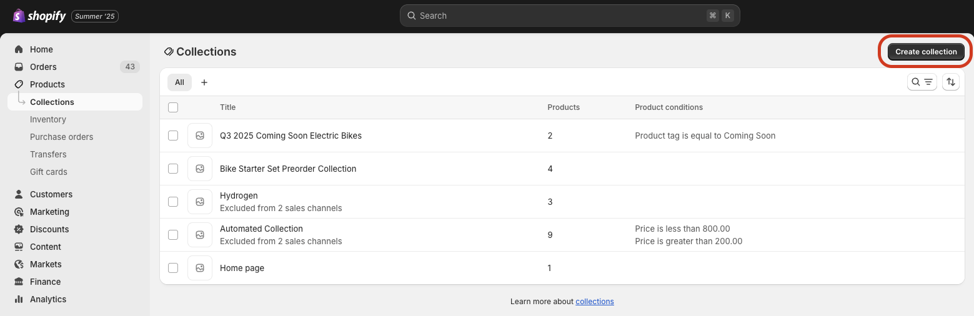Click the Customers person icon
This screenshot has height=316, width=974.
click(x=19, y=194)
